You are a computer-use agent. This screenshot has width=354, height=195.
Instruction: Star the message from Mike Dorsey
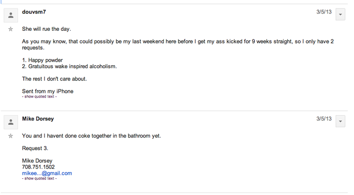click(11, 136)
